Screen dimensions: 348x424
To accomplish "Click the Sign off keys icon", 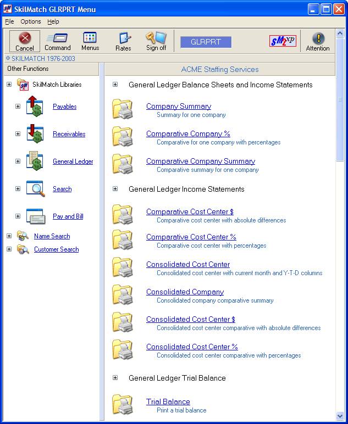I will [156, 37].
